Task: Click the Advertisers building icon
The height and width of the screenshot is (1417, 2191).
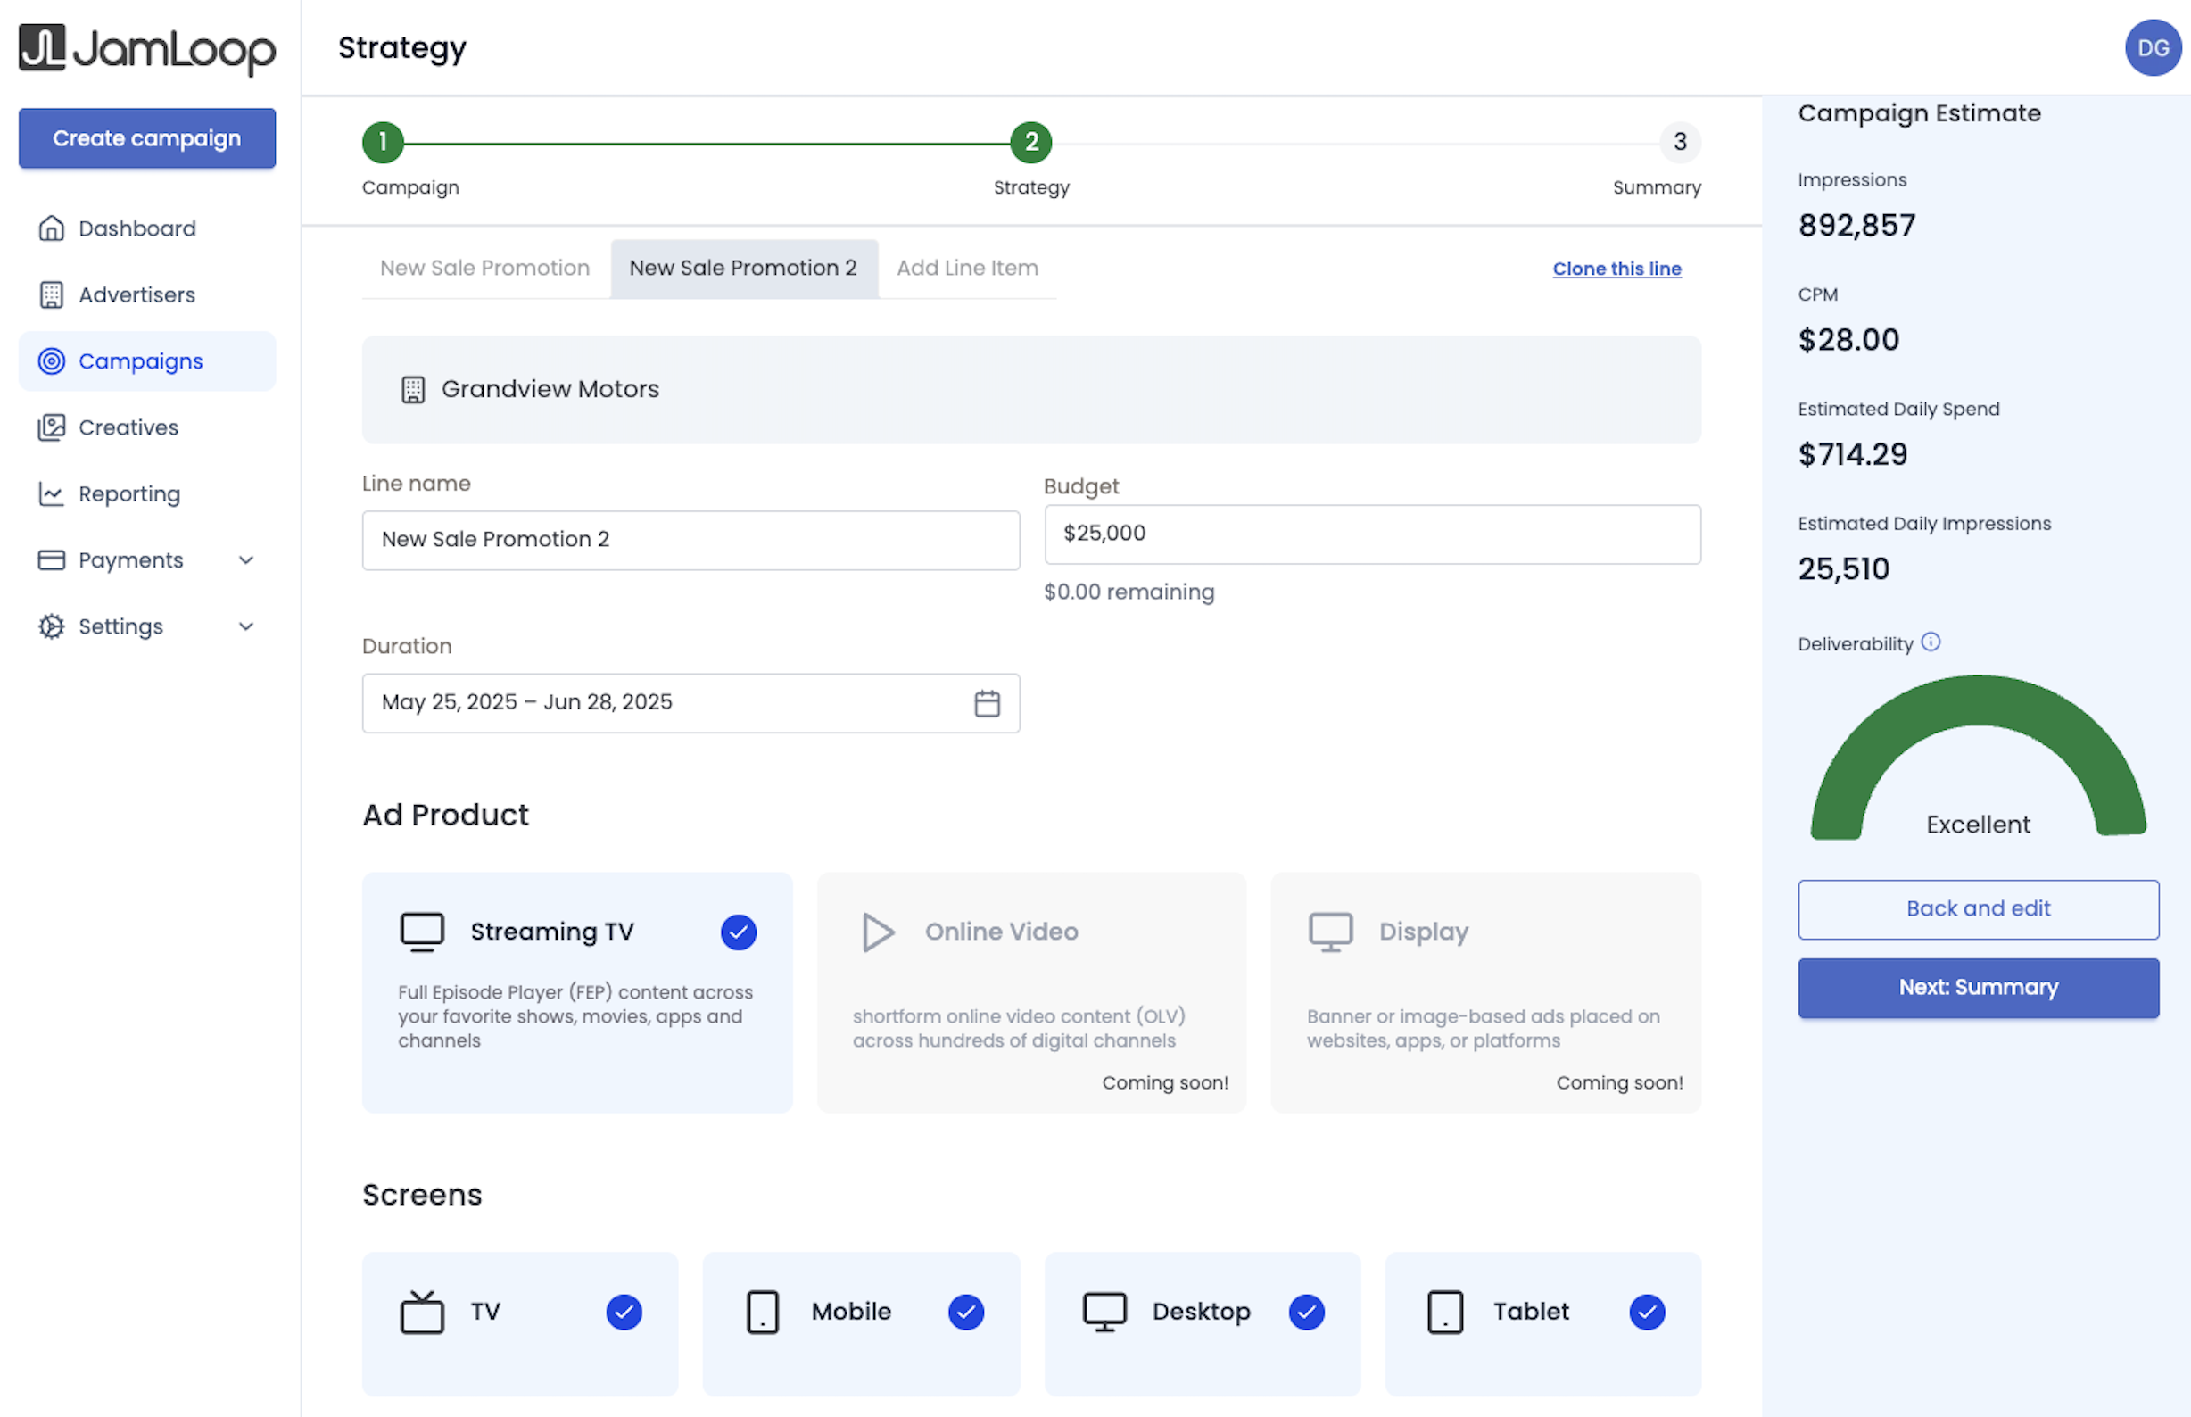Action: click(x=52, y=294)
